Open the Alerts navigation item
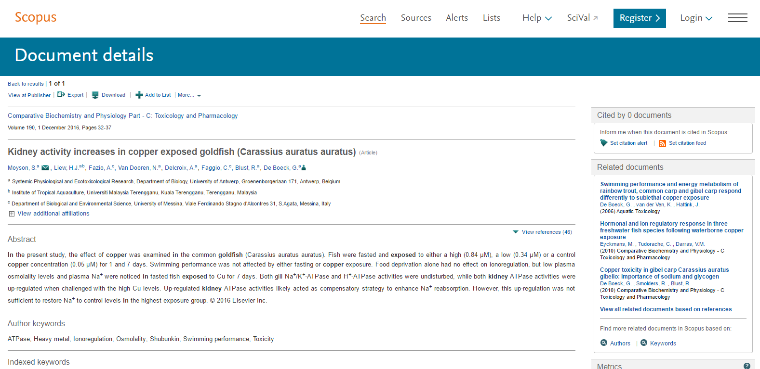 [457, 18]
